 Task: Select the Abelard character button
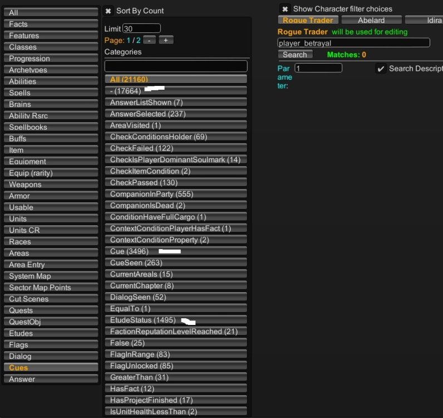(x=371, y=20)
